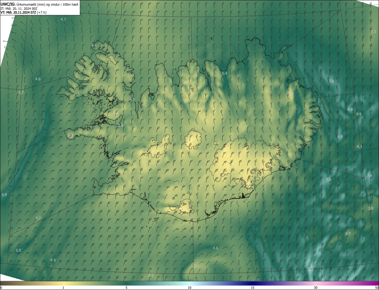This screenshot has width=379, height=290.
Task: Pick the dark blue section of the color scale bar
Action: click(x=253, y=283)
